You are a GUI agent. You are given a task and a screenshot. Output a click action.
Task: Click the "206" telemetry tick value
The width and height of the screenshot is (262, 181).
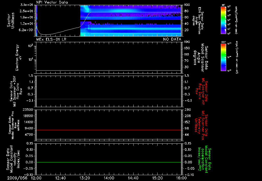pos(187,116)
